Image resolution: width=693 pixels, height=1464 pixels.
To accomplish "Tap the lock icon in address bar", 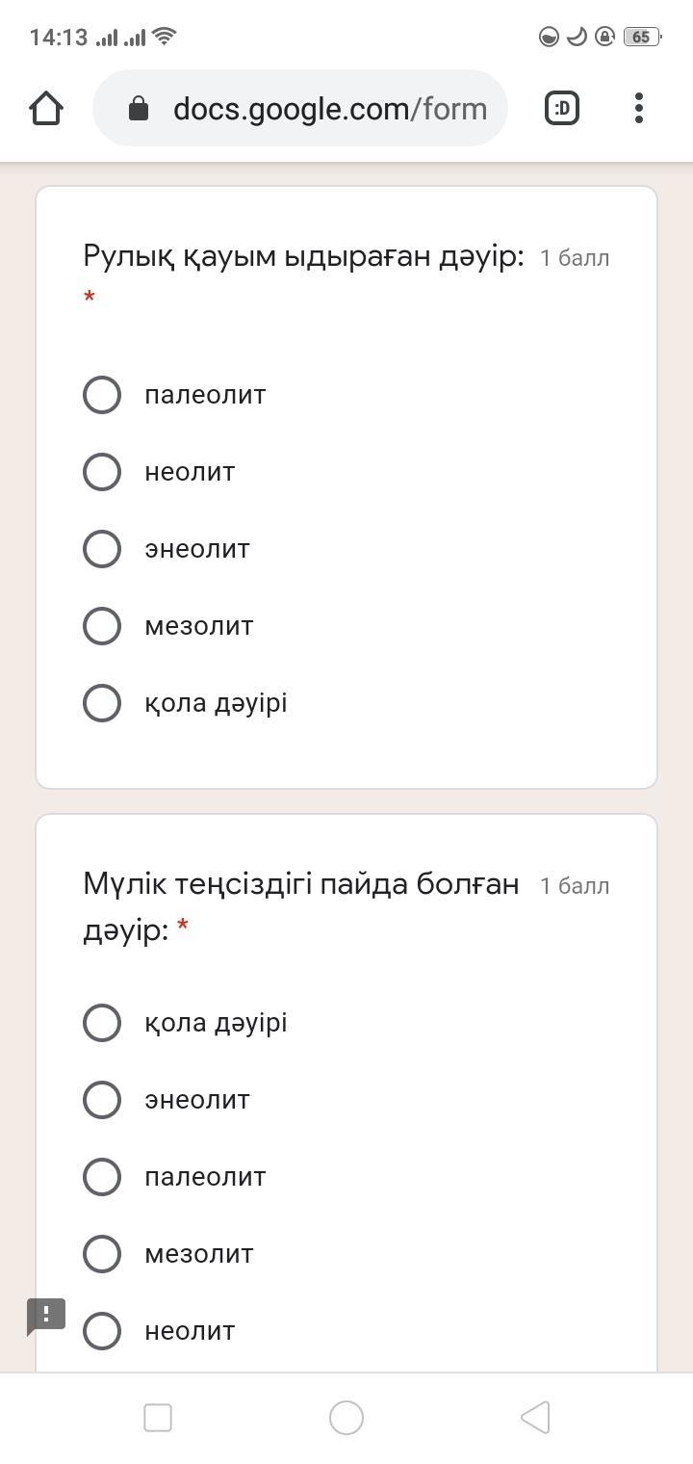I will coord(139,109).
